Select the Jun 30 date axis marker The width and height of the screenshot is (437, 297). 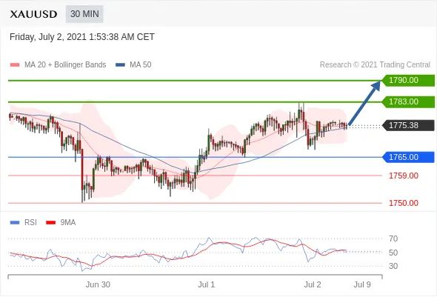[98, 284]
